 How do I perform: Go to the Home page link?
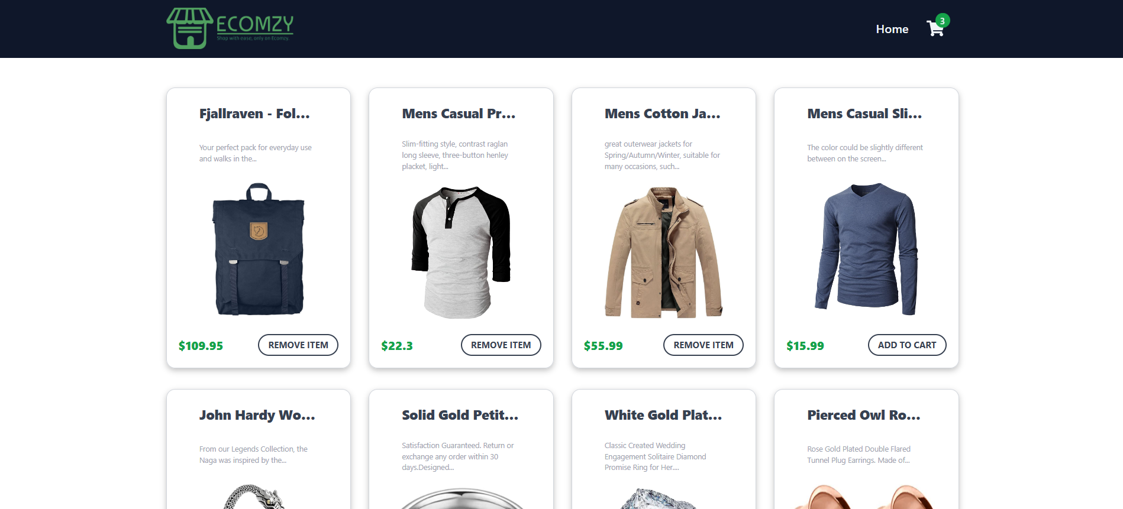(x=892, y=29)
